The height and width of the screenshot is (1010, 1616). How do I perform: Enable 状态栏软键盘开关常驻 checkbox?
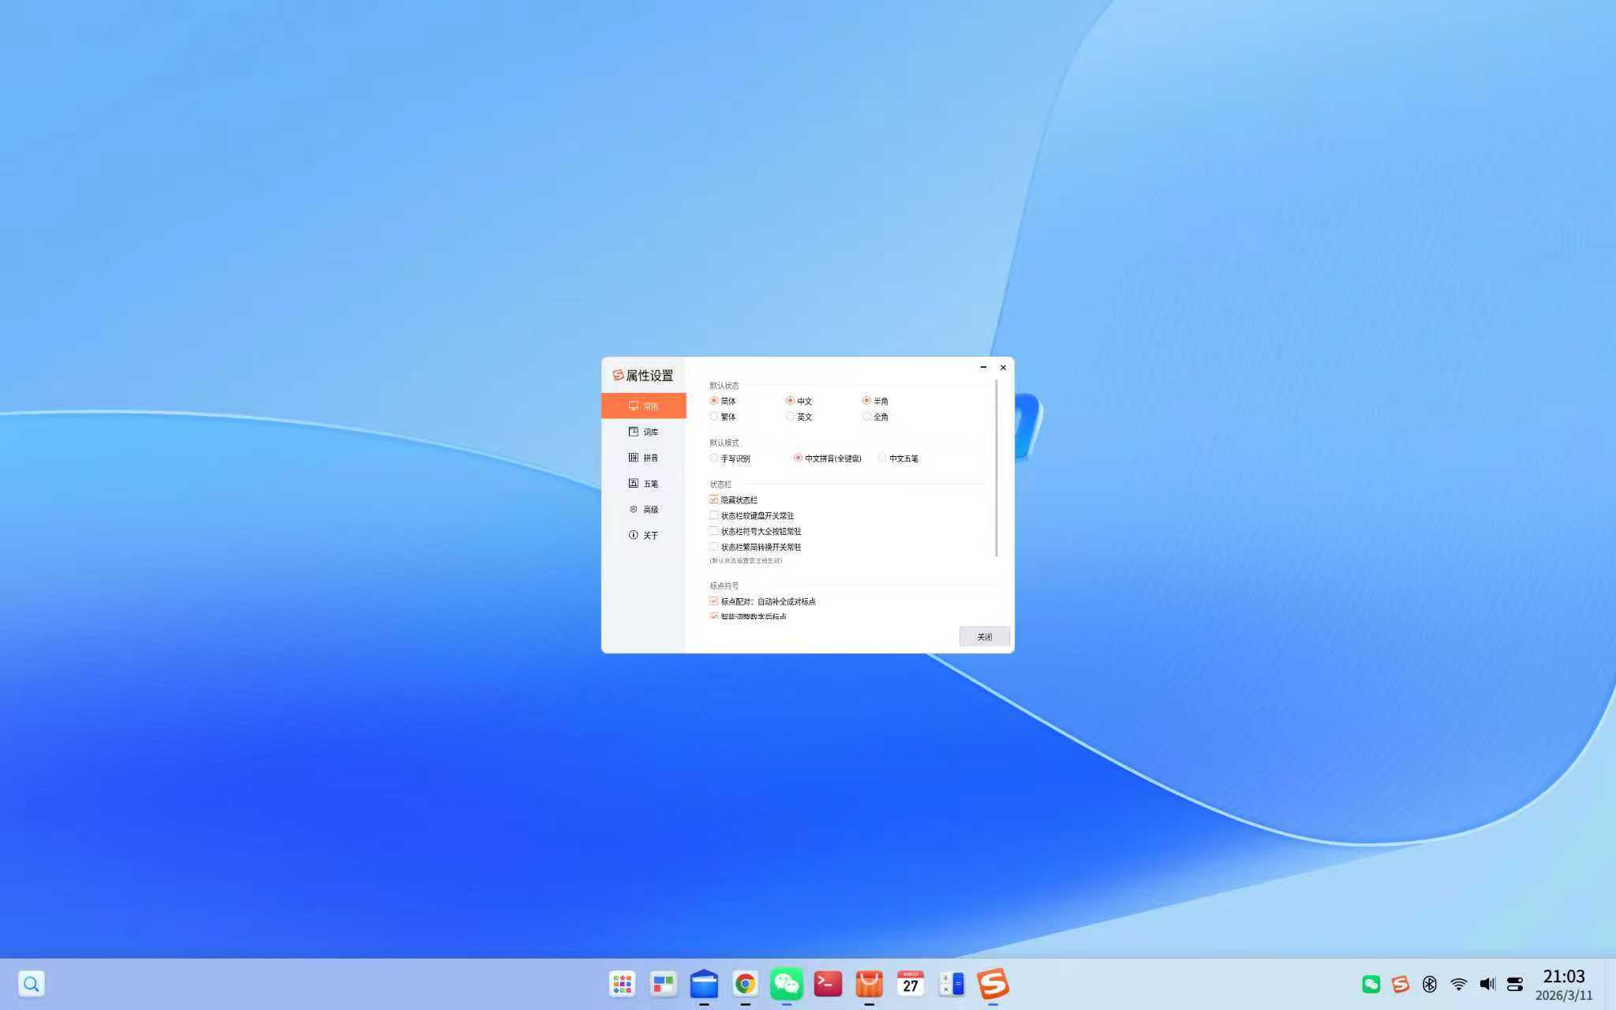[x=714, y=515]
